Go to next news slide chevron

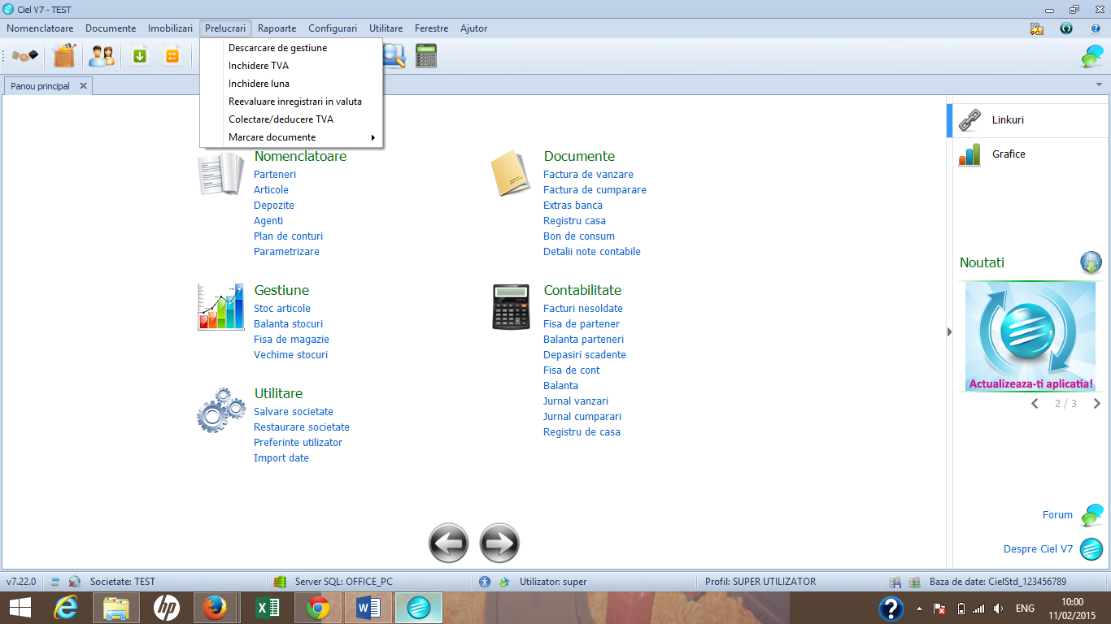pos(1096,403)
